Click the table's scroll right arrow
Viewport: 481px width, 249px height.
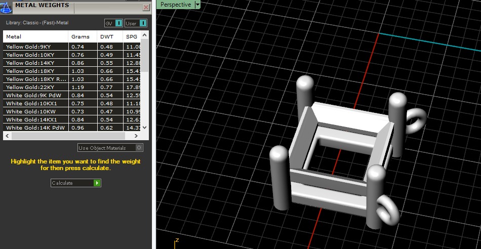136,136
